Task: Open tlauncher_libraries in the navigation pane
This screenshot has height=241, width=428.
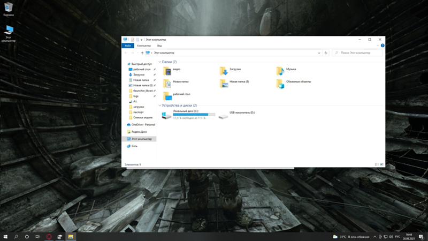Action: point(141,91)
